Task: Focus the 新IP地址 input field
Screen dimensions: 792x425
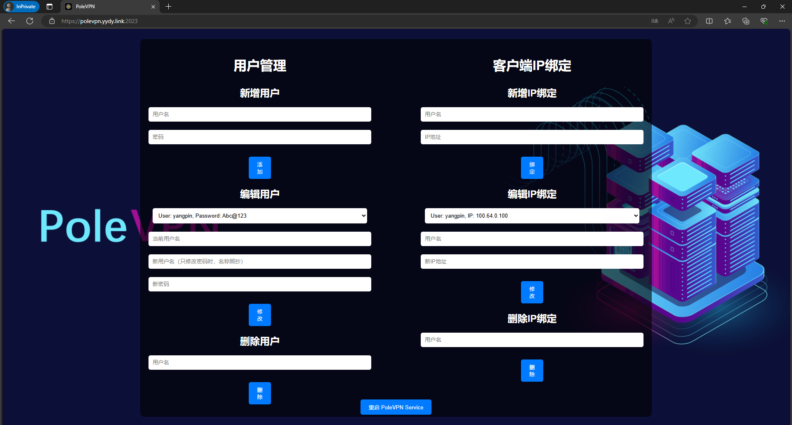Action: click(532, 261)
